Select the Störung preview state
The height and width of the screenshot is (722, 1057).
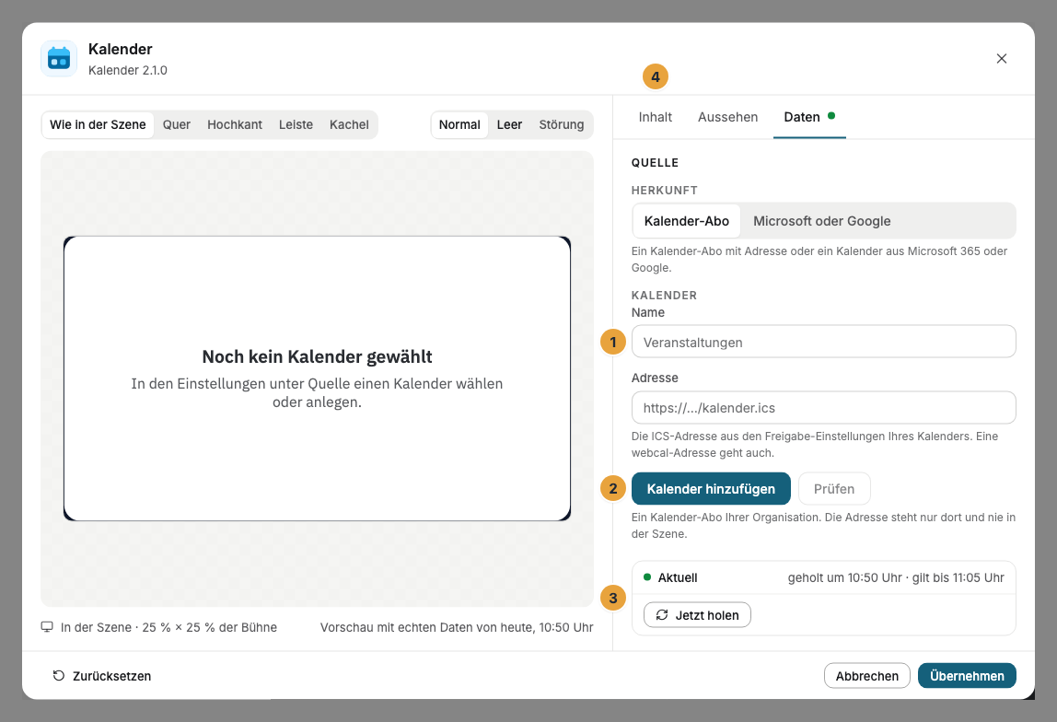tap(562, 124)
